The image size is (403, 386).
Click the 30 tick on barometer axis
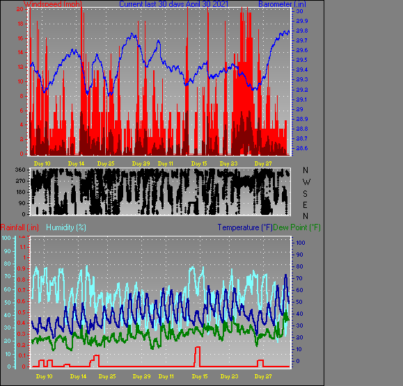299,11
